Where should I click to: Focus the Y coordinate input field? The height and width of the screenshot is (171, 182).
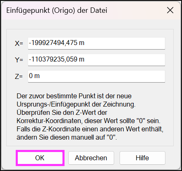tap(96, 60)
